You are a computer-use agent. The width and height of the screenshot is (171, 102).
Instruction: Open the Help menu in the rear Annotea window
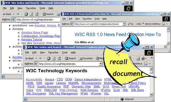click(51, 8)
